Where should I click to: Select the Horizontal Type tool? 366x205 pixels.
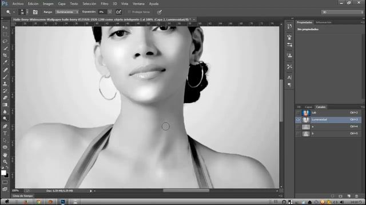pyautogui.click(x=5, y=133)
